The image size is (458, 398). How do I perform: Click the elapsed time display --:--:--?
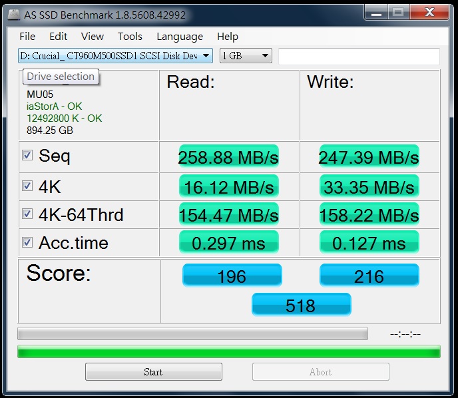pyautogui.click(x=405, y=334)
